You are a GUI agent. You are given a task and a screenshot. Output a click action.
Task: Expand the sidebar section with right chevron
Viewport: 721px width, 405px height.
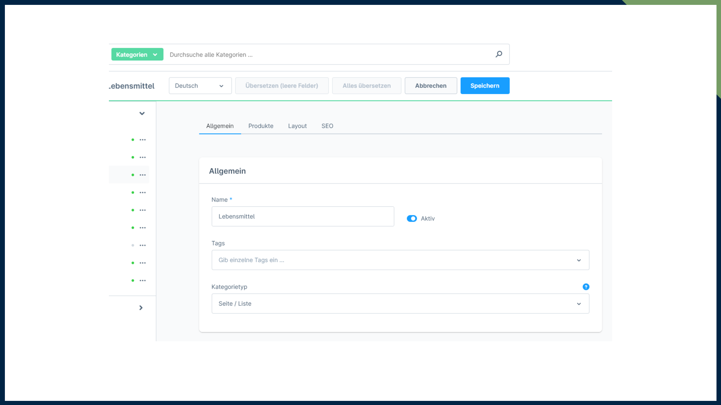click(x=141, y=308)
